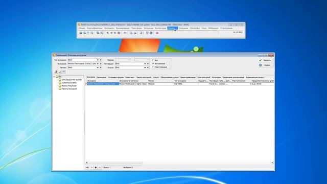Switch to the Блоки мест tab
327x184 pixels.
pos(130,77)
